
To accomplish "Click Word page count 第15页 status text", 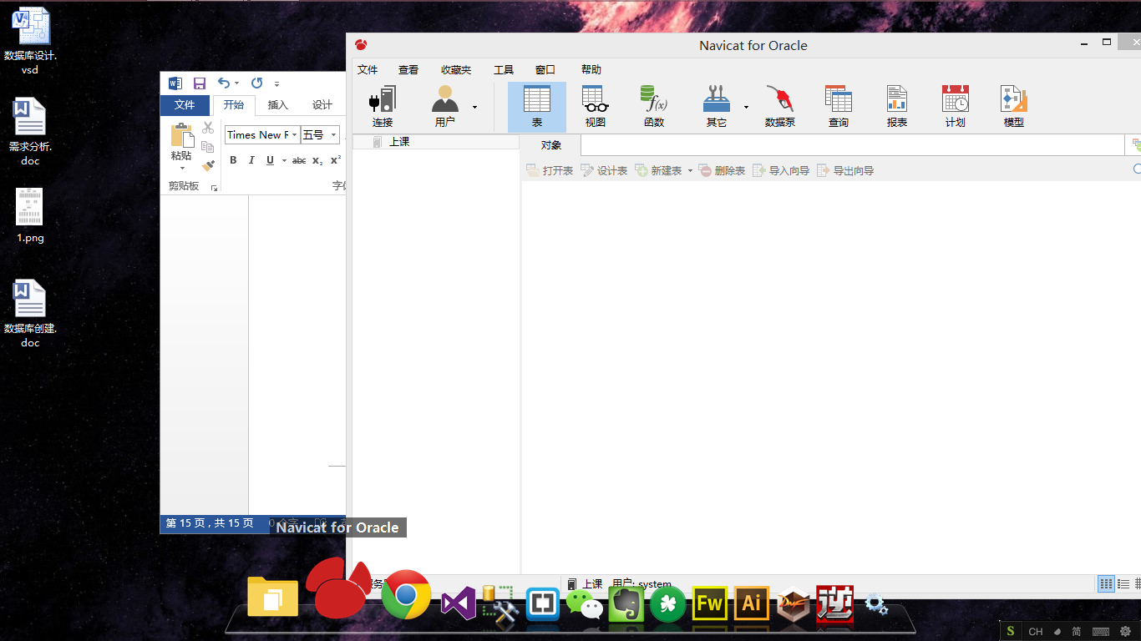I will coord(210,523).
